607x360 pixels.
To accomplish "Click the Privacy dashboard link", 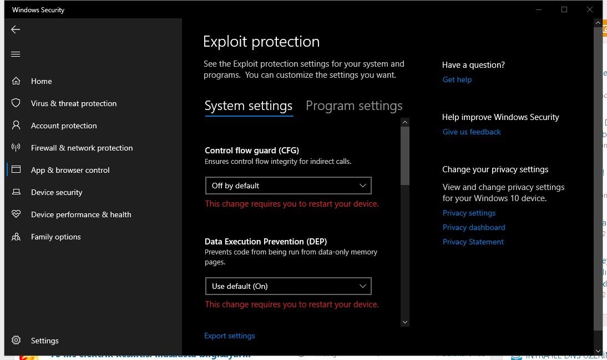I will (x=474, y=227).
